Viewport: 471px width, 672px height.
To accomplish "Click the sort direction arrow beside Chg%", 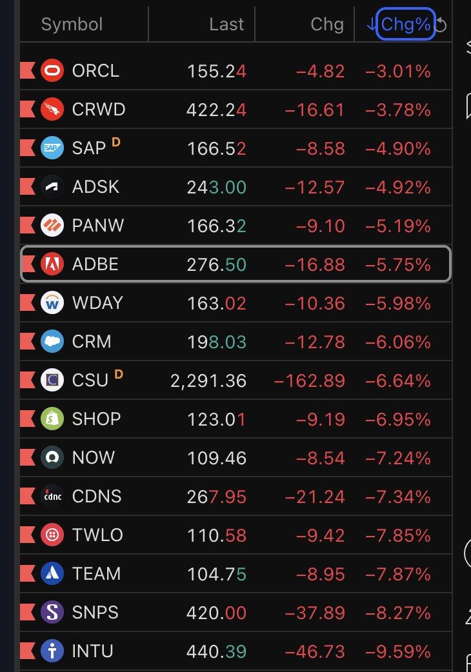I will (371, 25).
